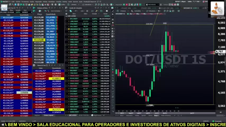This screenshot has height=127, width=226.
Task: Toggle Auto Centralizar in Volume at Price
Action: (x=56, y=11)
